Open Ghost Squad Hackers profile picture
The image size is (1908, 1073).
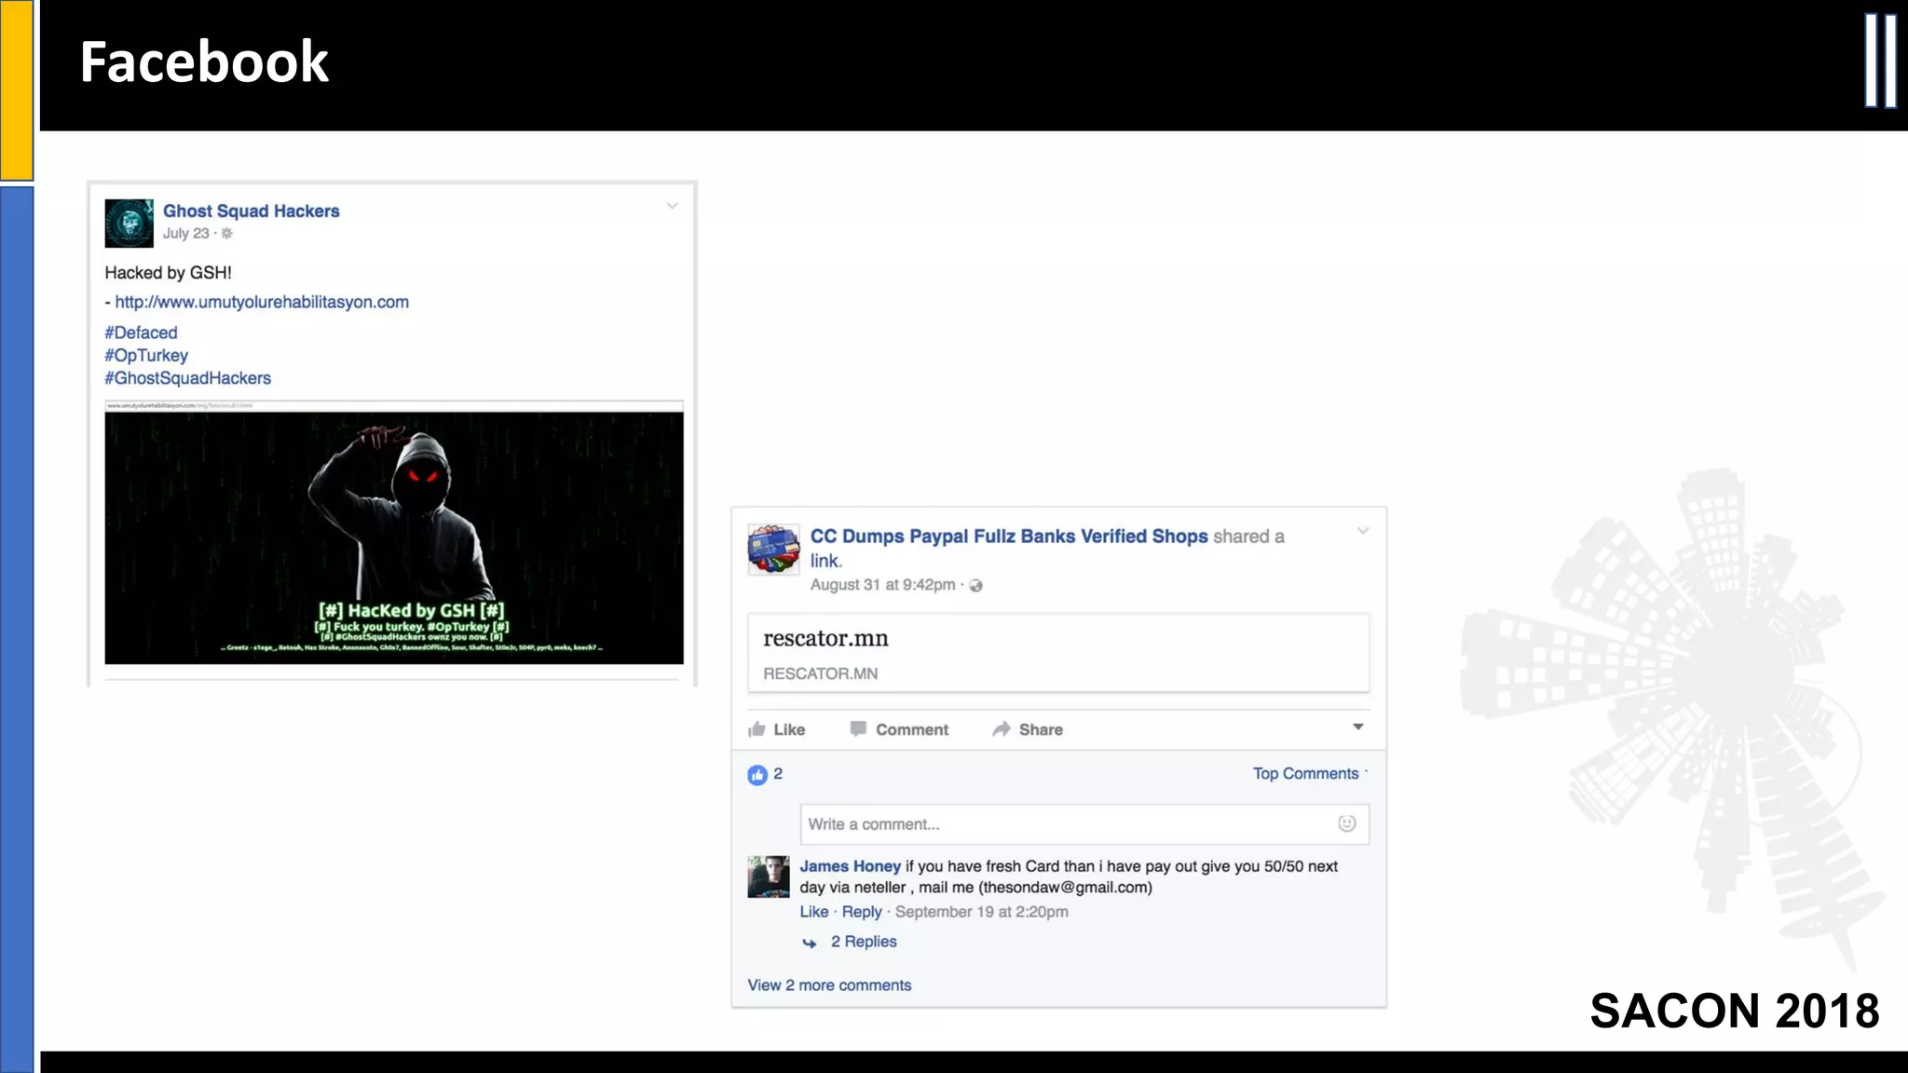point(129,223)
